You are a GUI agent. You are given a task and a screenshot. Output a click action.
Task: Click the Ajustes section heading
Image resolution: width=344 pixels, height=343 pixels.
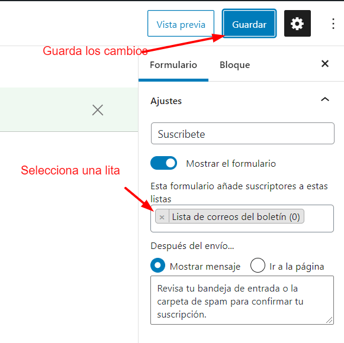click(166, 101)
